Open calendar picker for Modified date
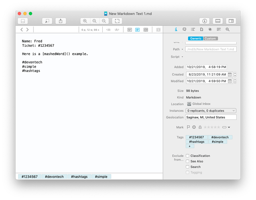The height and width of the screenshot is (200, 256). 230,81
